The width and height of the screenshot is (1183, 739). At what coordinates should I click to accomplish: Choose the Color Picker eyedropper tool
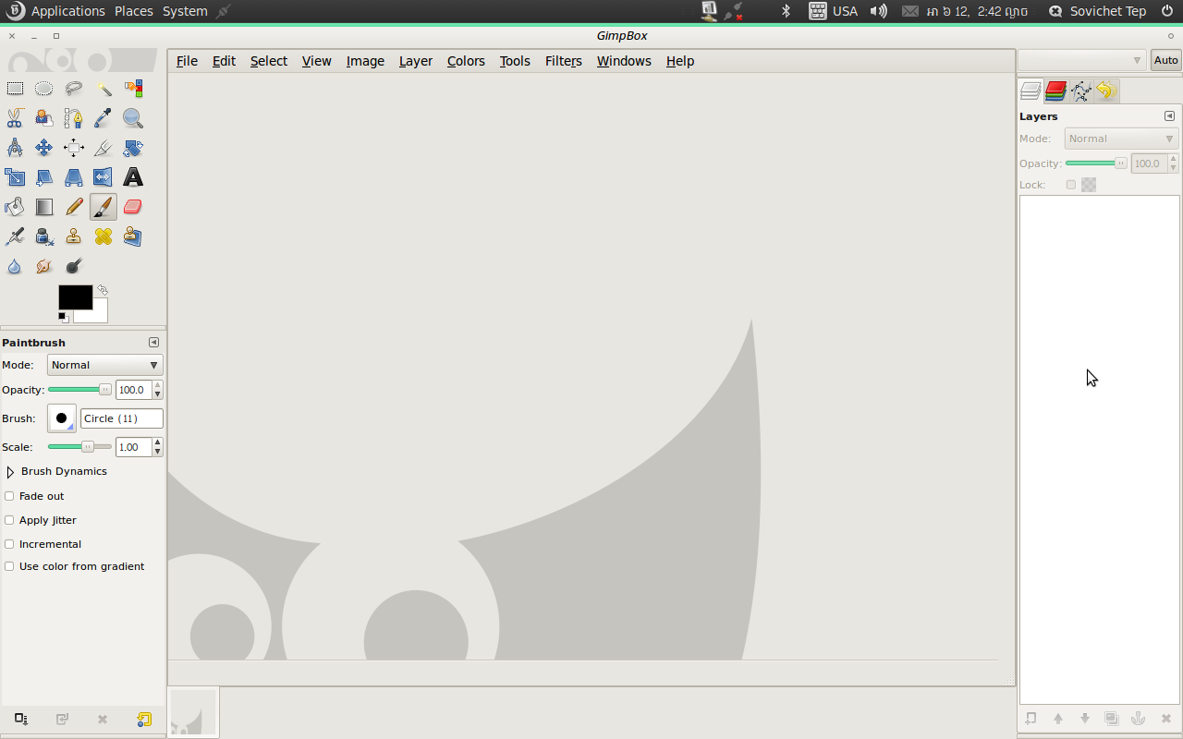[x=104, y=118]
